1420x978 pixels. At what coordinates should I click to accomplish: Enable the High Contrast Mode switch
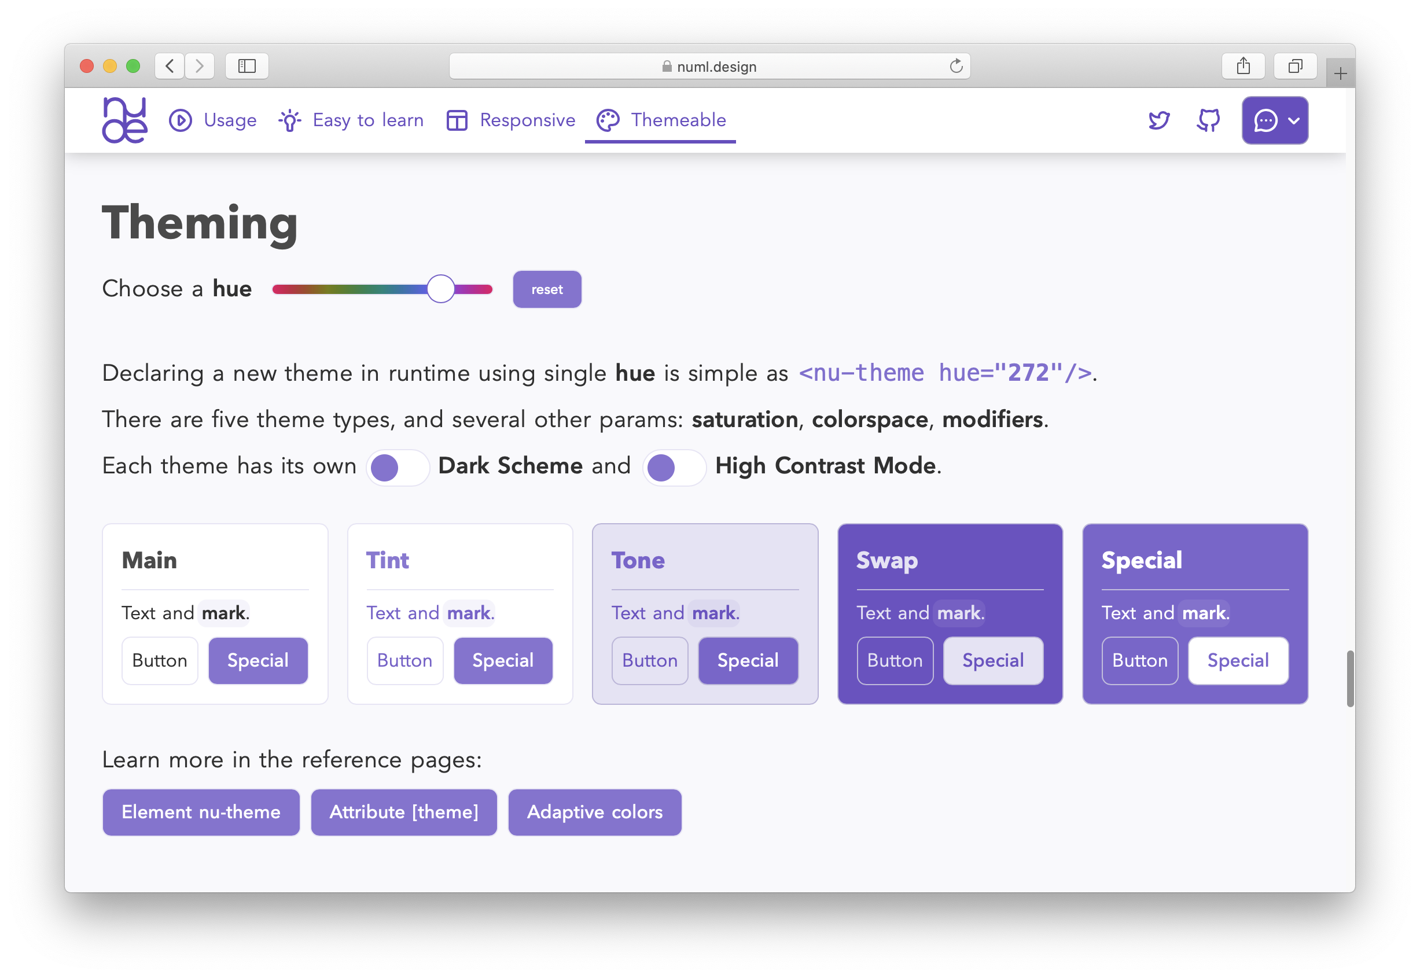pos(674,468)
